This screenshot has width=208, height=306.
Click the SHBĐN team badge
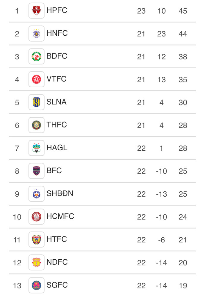pyautogui.click(x=36, y=194)
